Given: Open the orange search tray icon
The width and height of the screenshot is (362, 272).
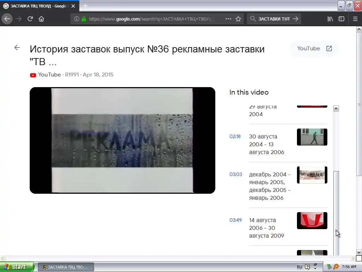Looking at the screenshot, I should coord(336,267).
